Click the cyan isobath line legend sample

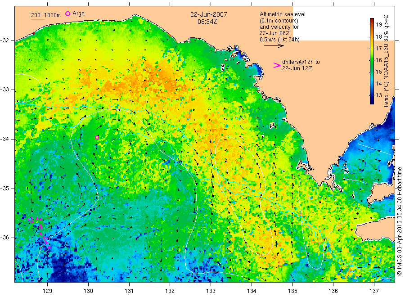point(38,19)
